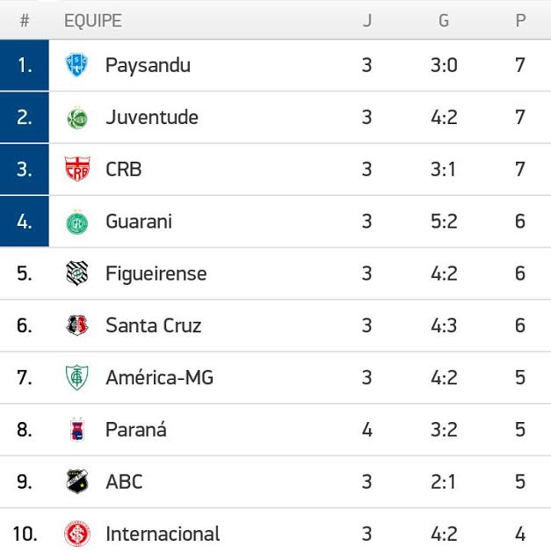Click the Paraná team crest icon
The image size is (551, 553).
pos(77,430)
